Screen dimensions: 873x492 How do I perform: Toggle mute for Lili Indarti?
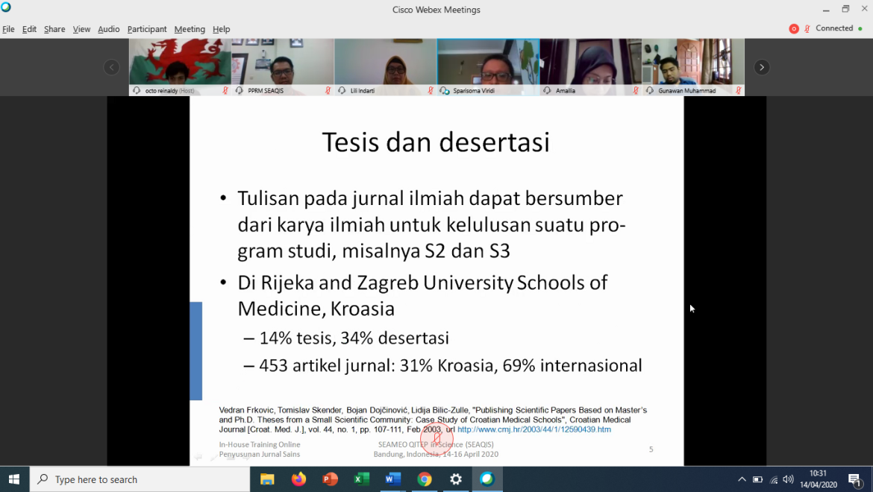429,91
